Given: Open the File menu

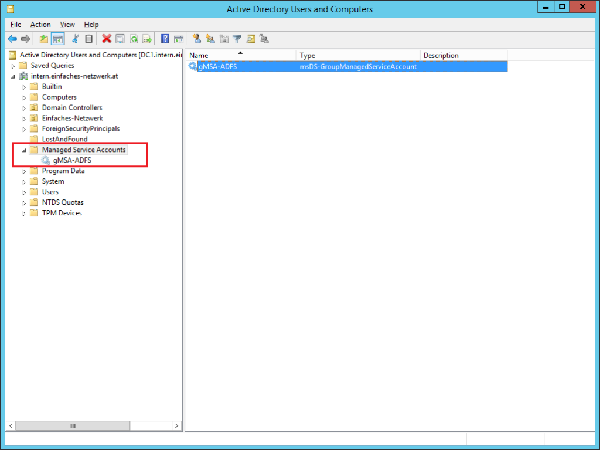Looking at the screenshot, I should 16,25.
